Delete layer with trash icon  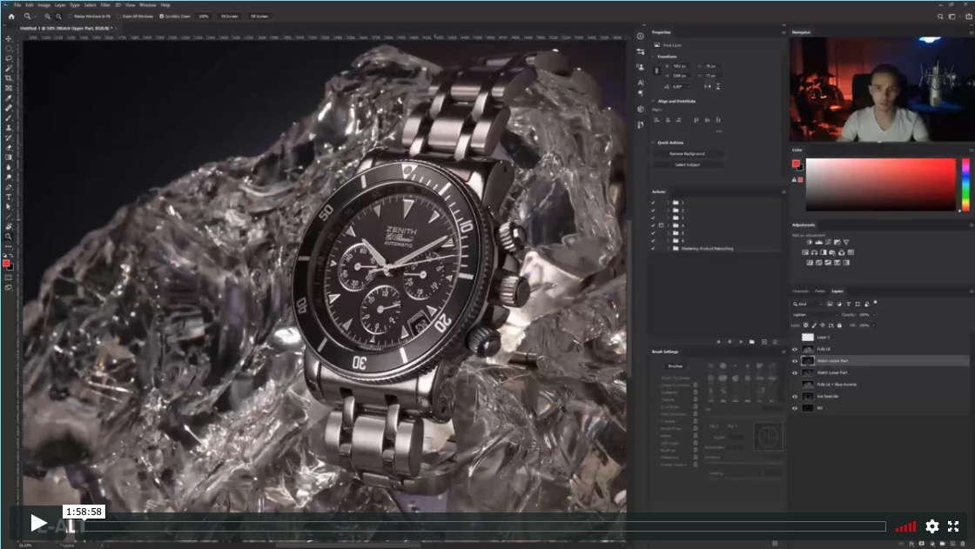point(963,544)
